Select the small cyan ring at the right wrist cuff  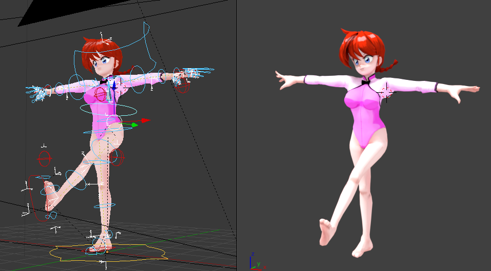coord(162,76)
